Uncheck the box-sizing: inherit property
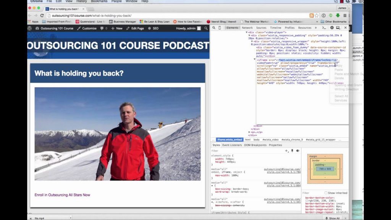The width and height of the screenshot is (391, 220). point(214,205)
